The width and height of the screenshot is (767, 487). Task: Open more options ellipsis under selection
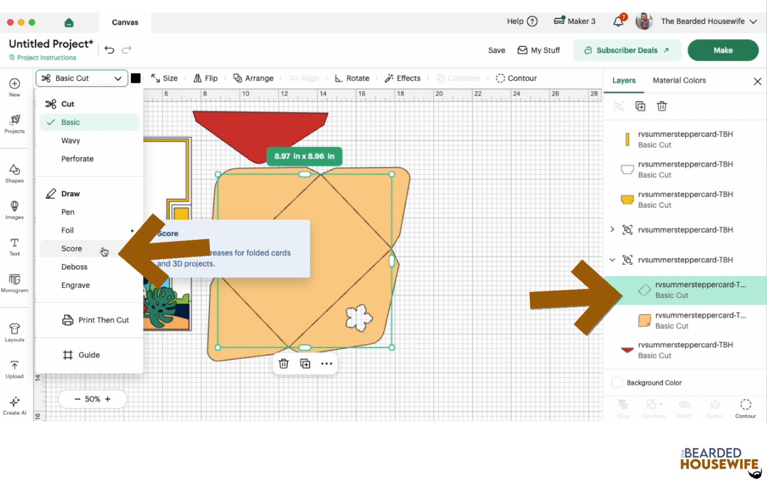326,363
